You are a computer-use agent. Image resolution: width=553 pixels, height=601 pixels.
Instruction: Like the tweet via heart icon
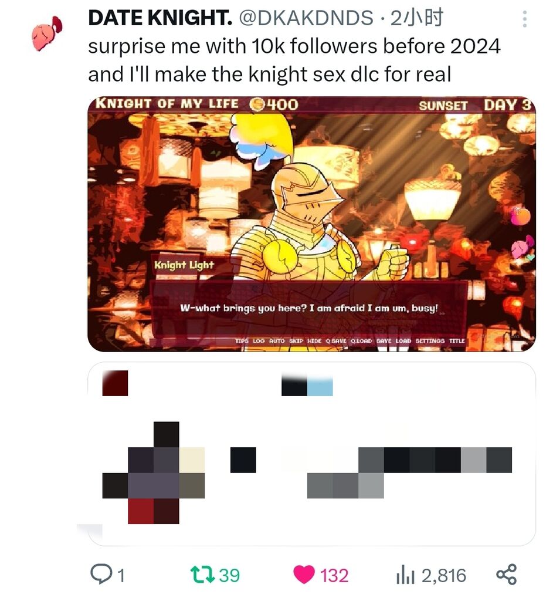pyautogui.click(x=304, y=575)
